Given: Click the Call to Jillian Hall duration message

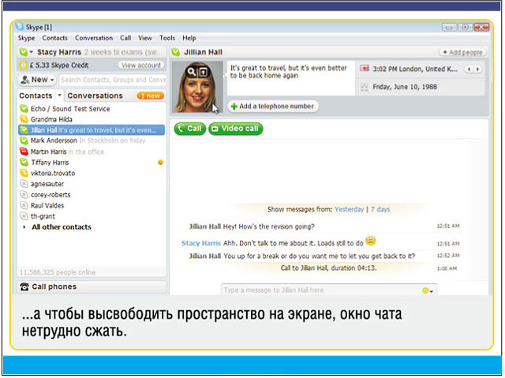Looking at the screenshot, I should pos(328,268).
